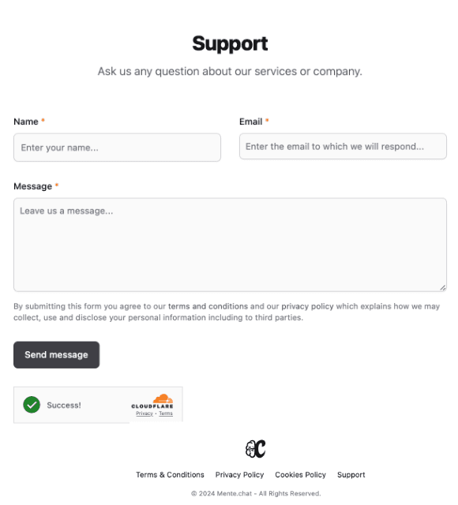Open Cloudflare's Terms link in the widget
458x505 pixels.
coord(166,413)
